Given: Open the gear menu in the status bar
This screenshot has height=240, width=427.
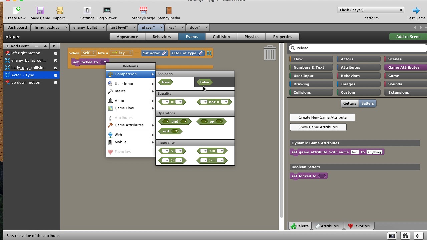Looking at the screenshot, I should (x=418, y=236).
